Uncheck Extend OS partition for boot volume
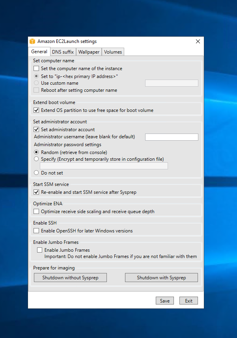237x338 pixels. [36, 110]
